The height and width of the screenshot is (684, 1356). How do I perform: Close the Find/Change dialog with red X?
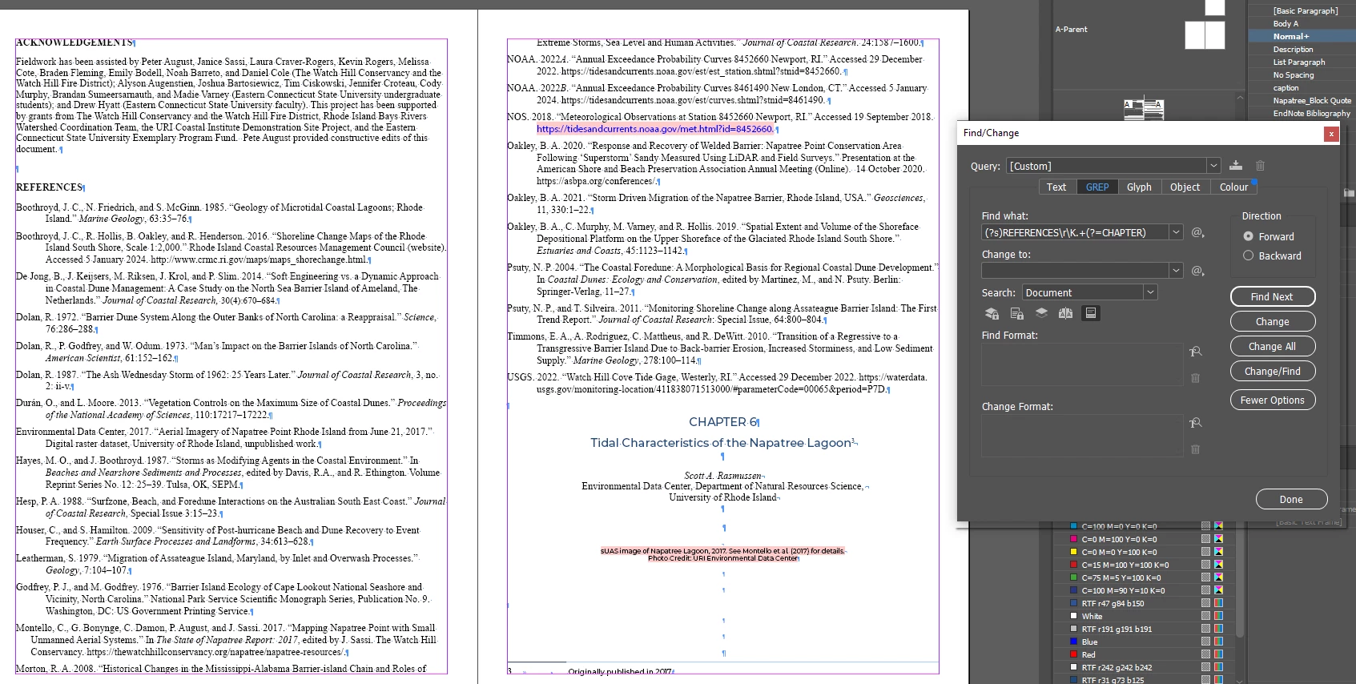click(x=1331, y=134)
